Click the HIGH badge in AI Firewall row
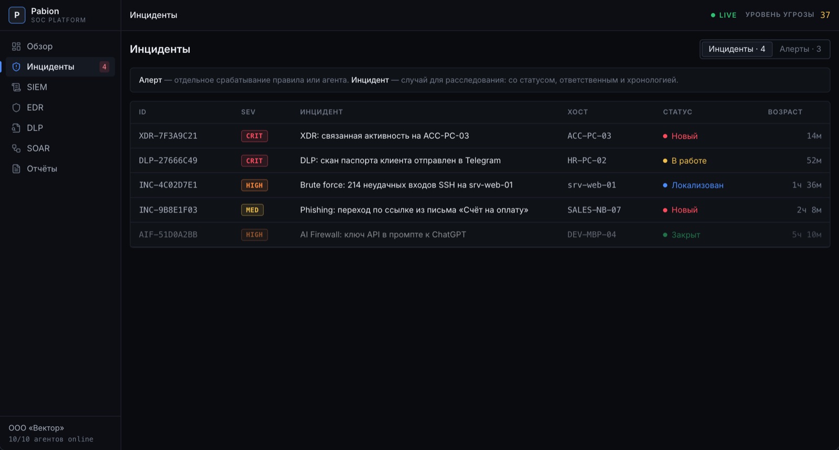 (254, 234)
